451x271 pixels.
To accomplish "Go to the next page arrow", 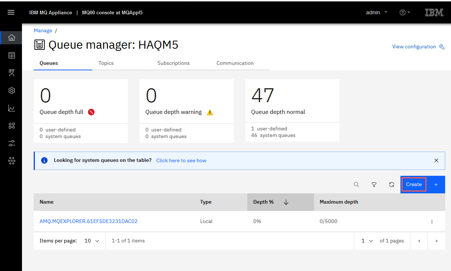I will coord(436,241).
